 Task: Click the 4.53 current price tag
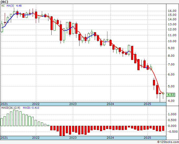(171, 95)
